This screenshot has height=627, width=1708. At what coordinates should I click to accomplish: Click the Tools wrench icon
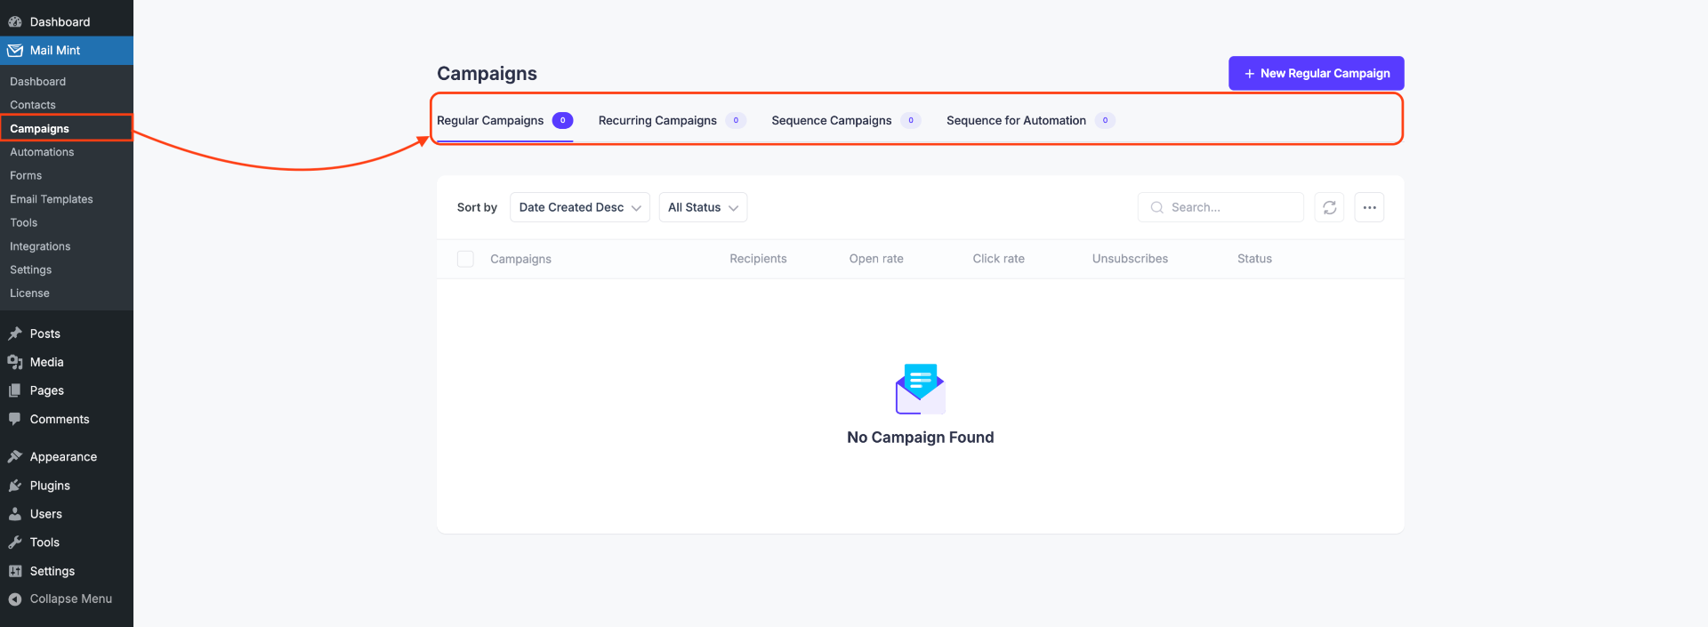point(15,543)
